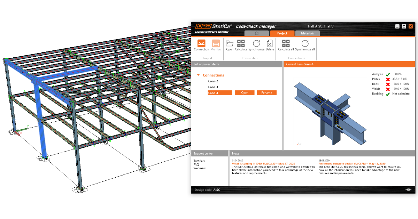Screen dimensions: 418x219
Task: Switch to the Project tab
Action: pos(282,33)
